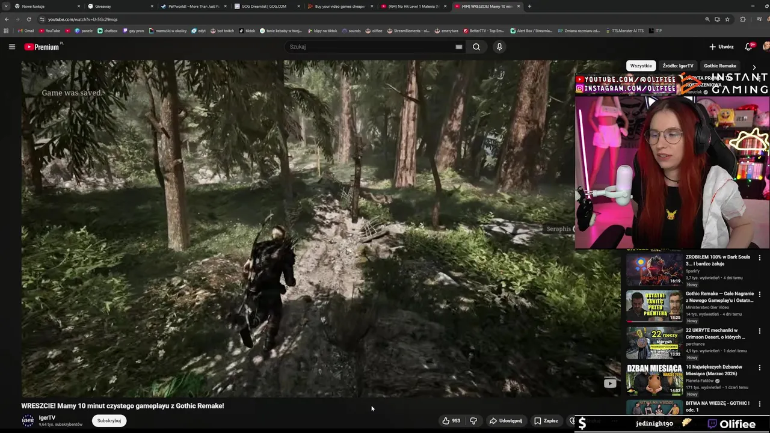Close the Giveaway tab

pyautogui.click(x=152, y=6)
